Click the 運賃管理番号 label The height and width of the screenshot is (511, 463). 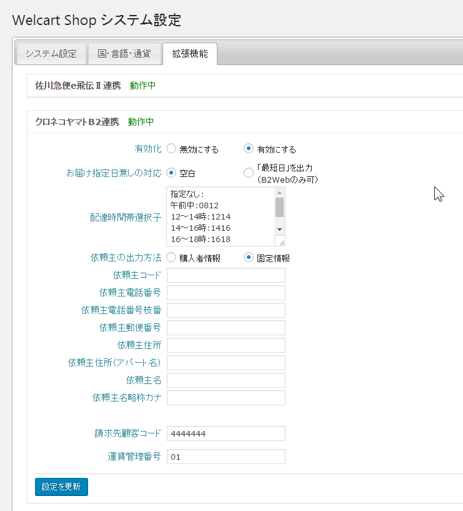[x=134, y=457]
